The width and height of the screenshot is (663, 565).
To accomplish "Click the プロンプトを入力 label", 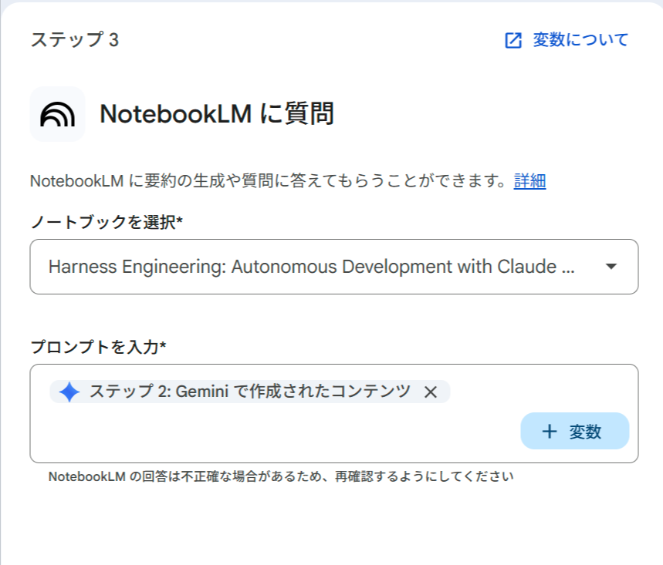I will point(99,347).
